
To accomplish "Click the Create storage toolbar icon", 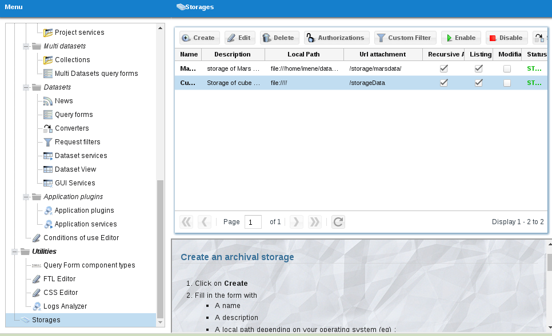I will click(186, 38).
